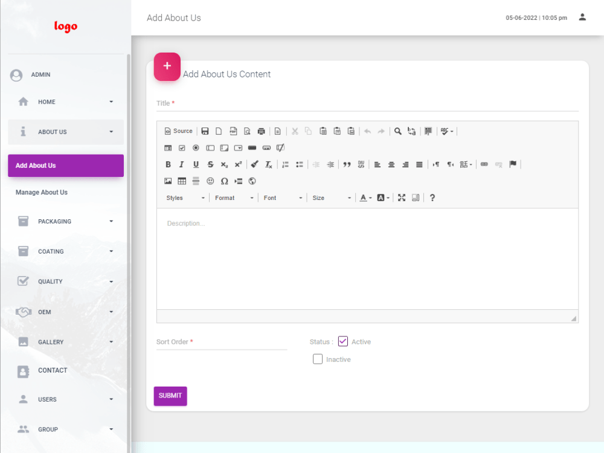Select Add About Us menu item

pos(66,165)
